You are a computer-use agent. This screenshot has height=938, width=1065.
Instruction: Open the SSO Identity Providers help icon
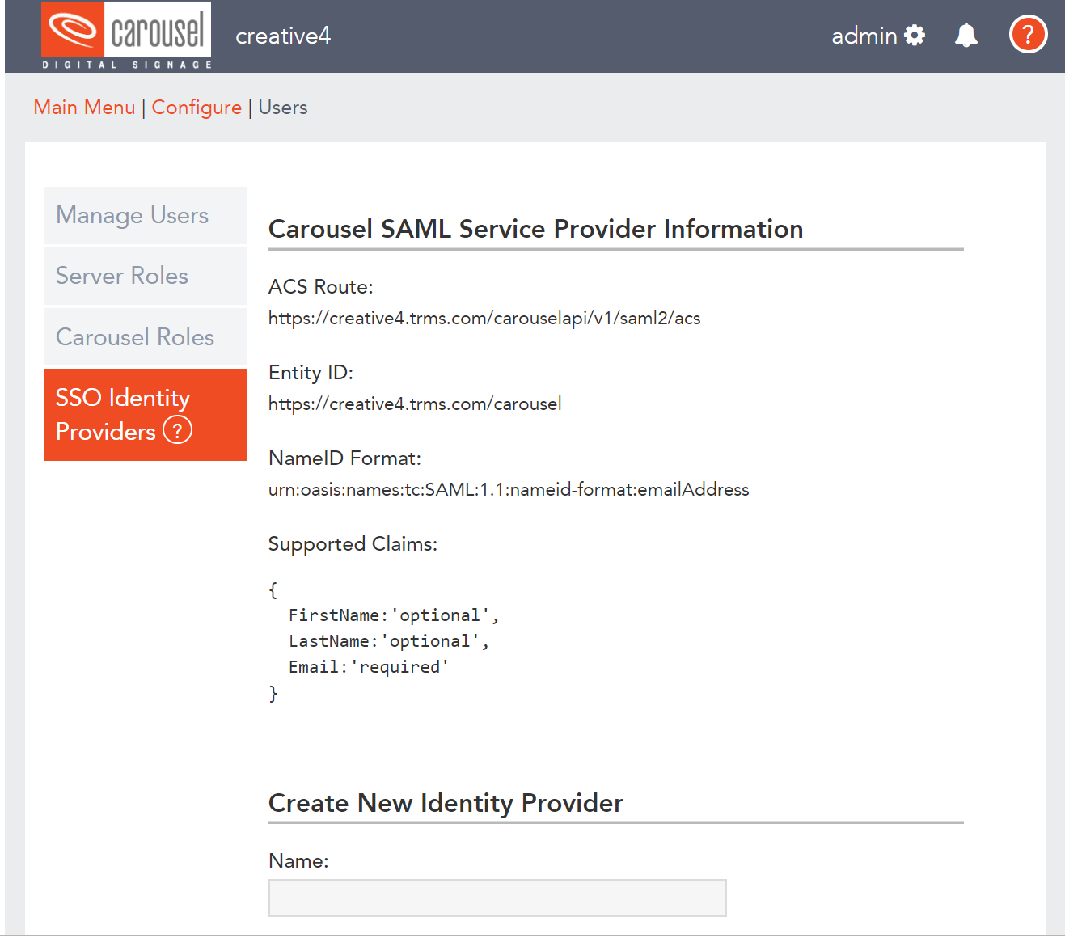(x=176, y=430)
